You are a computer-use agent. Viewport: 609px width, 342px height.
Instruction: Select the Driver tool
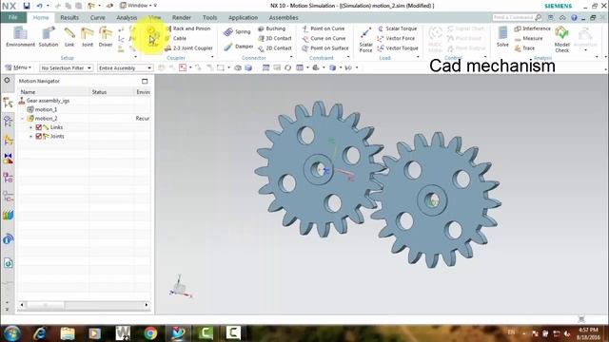tap(106, 37)
